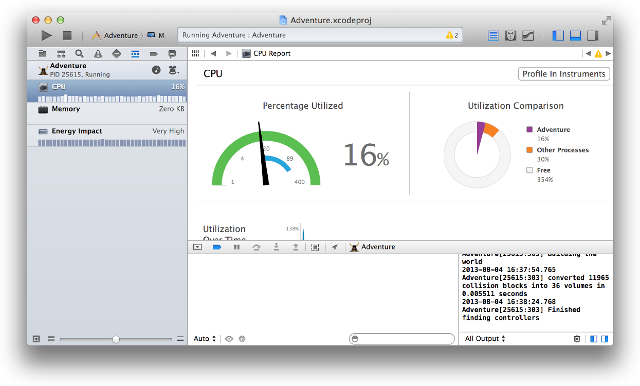Go forward in editor history
This screenshot has width=640, height=386.
[x=229, y=53]
